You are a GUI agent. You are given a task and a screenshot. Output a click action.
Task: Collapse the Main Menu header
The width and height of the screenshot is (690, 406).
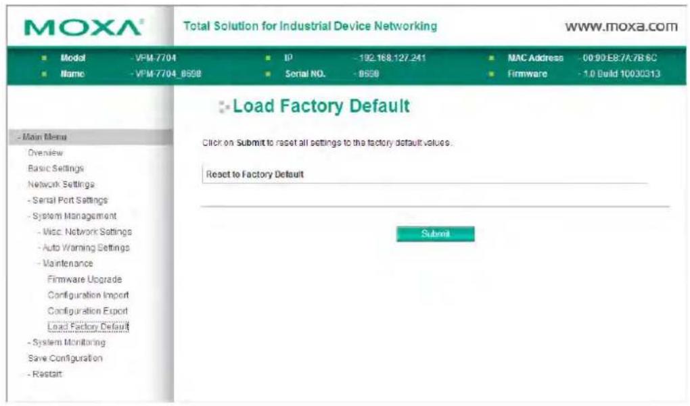(90, 137)
